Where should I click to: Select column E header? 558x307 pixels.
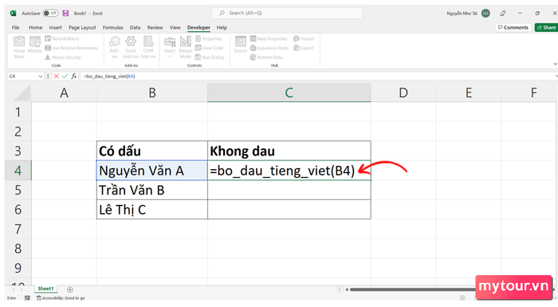pos(469,93)
